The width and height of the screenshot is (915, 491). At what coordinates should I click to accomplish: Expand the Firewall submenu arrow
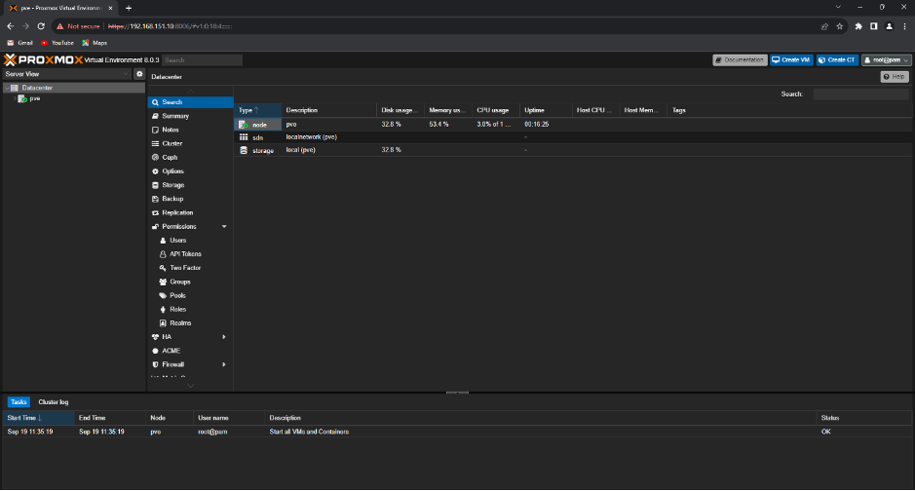[224, 364]
